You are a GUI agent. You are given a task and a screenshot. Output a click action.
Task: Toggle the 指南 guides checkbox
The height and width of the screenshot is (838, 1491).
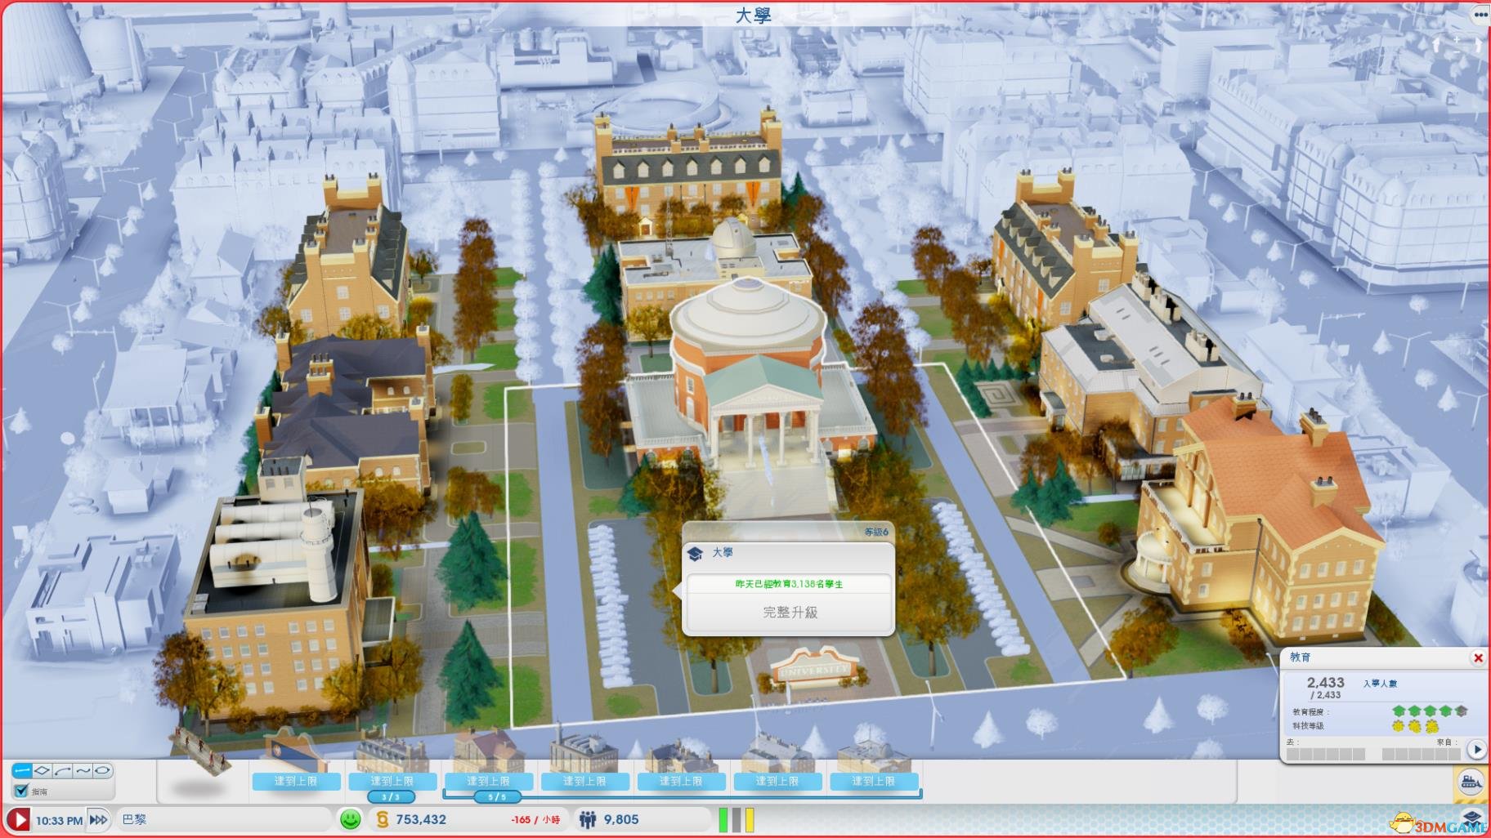(21, 791)
